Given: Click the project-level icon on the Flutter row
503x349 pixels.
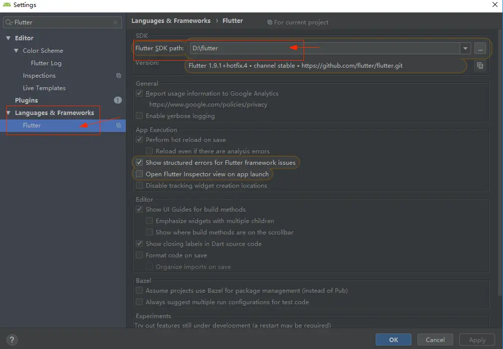Looking at the screenshot, I should tap(118, 125).
